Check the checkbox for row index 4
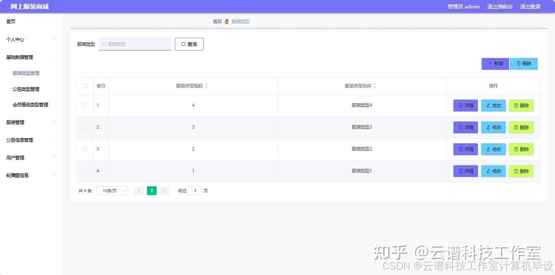The image size is (555, 275). pos(85,171)
